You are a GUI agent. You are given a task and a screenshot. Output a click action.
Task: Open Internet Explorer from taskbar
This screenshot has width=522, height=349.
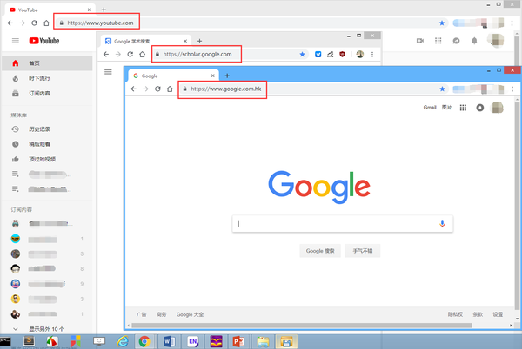[123, 341]
